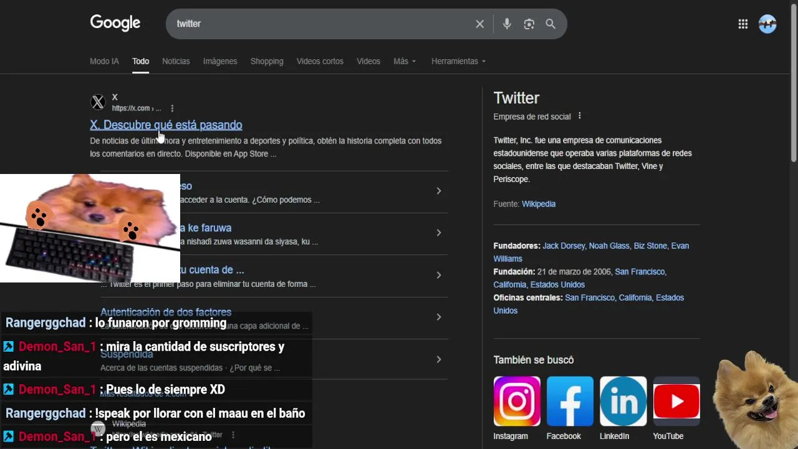798x449 pixels.
Task: Expand the first sitelink arrow about account access
Action: 439,191
